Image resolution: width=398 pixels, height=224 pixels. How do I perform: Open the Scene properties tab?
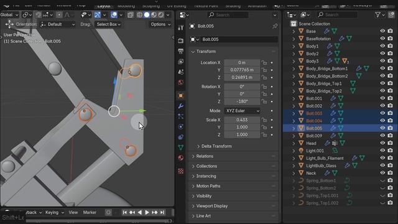tap(181, 72)
